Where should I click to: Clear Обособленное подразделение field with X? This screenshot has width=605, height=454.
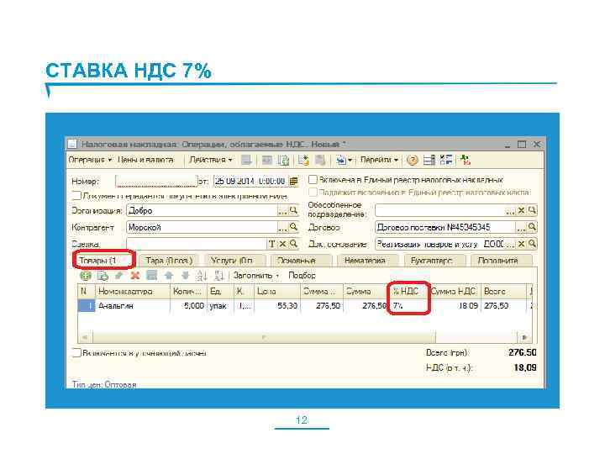pos(521,210)
